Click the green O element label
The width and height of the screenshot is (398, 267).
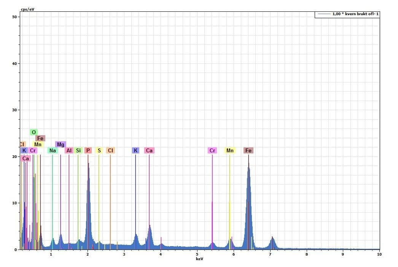[x=34, y=132]
